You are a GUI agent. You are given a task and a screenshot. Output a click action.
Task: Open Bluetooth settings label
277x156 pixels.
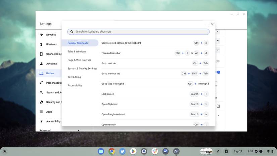[52, 44]
